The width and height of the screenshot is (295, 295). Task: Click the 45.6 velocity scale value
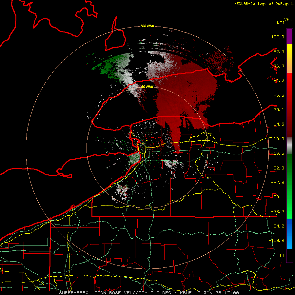click(x=279, y=95)
